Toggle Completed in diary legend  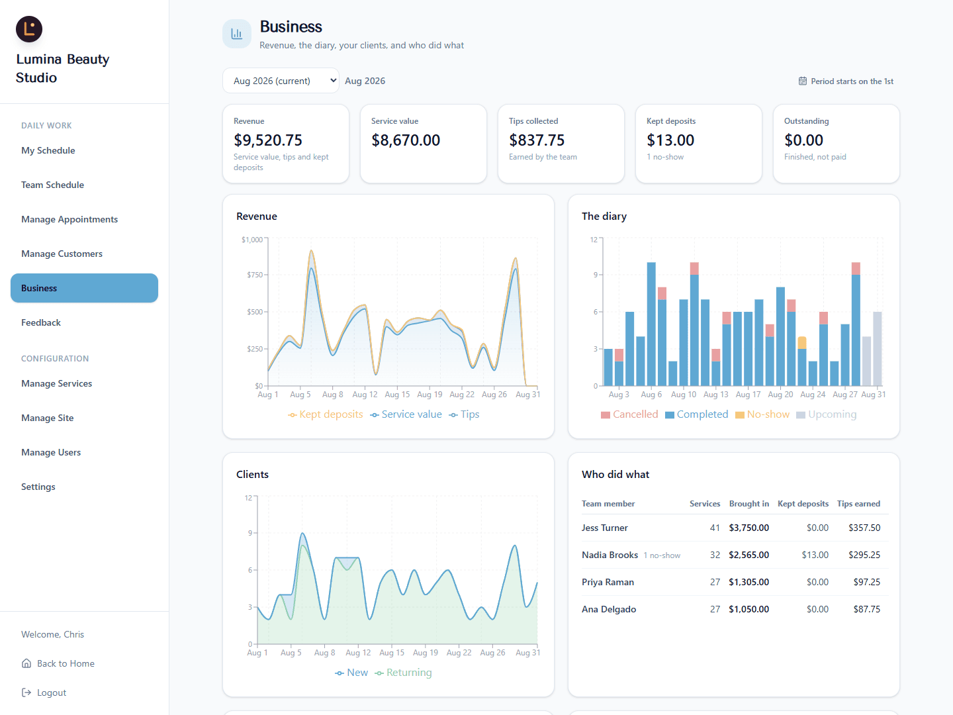[x=696, y=414]
